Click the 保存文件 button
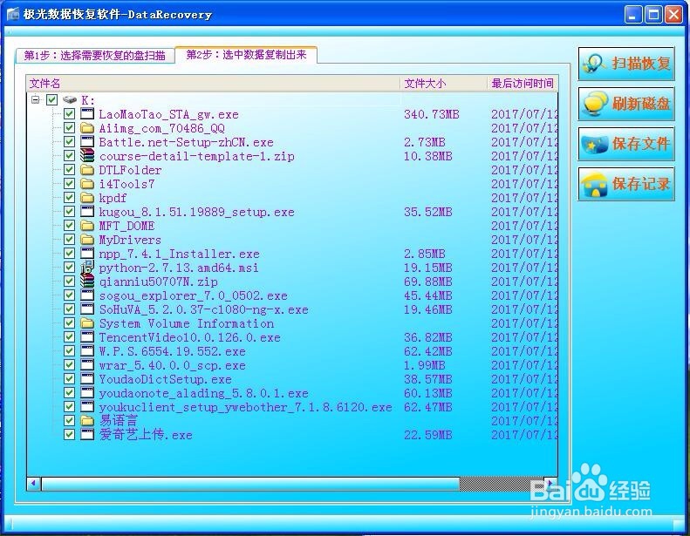 click(626, 144)
